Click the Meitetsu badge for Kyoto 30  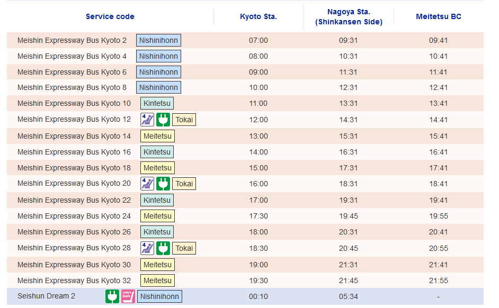click(x=157, y=265)
